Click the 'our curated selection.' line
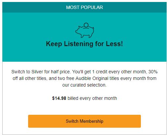The height and width of the screenshot is (136, 168). click(x=84, y=85)
